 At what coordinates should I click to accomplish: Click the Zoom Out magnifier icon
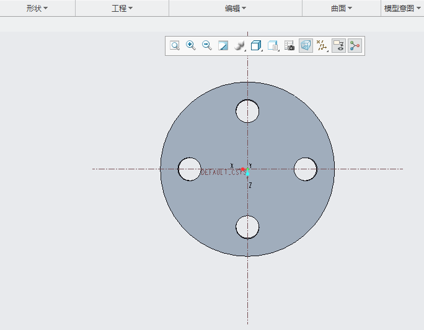(207, 45)
